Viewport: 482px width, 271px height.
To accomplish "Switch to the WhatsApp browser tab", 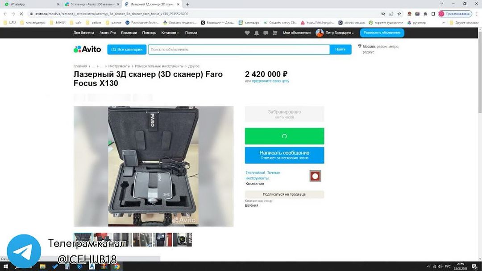I will pos(31,4).
